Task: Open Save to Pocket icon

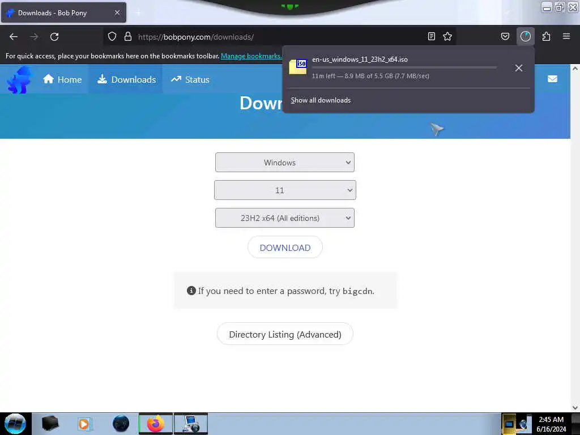Action: [x=505, y=36]
